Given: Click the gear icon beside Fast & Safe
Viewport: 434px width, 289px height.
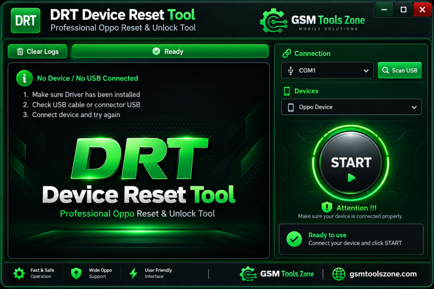Looking at the screenshot, I should (19, 273).
